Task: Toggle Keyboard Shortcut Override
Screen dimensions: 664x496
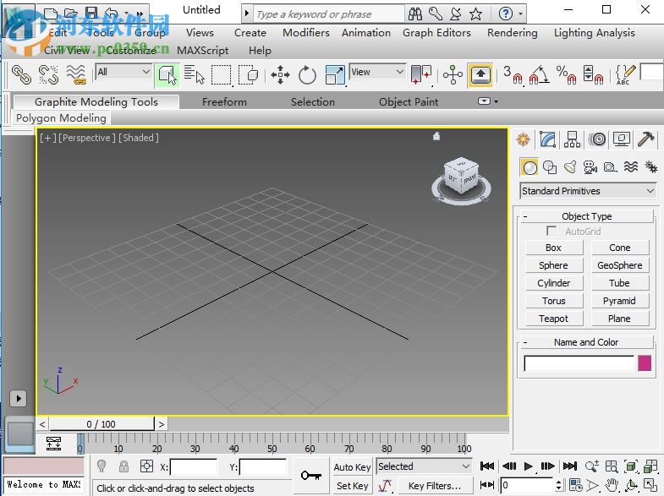Action: pos(480,75)
